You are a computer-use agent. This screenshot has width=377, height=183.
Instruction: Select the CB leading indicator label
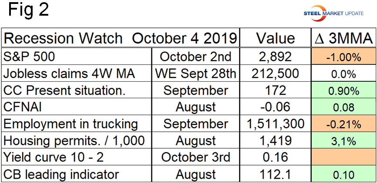[x=61, y=174]
